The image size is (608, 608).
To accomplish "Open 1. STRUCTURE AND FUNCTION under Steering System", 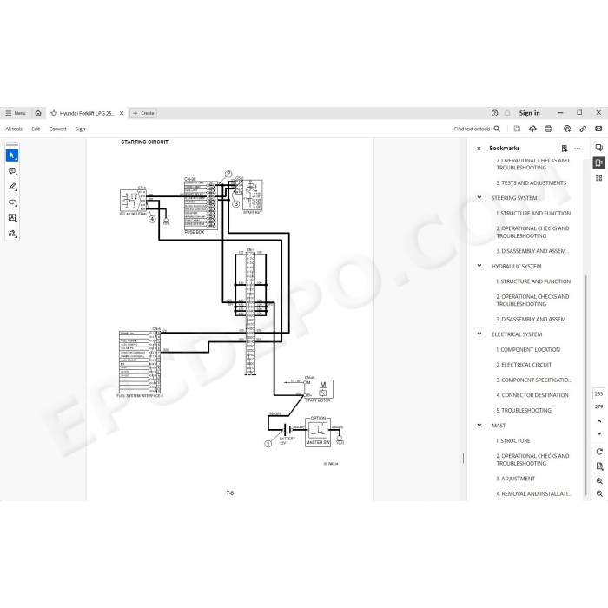I will click(533, 214).
